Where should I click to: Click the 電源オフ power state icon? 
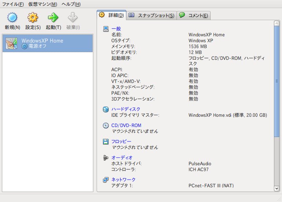[25, 46]
